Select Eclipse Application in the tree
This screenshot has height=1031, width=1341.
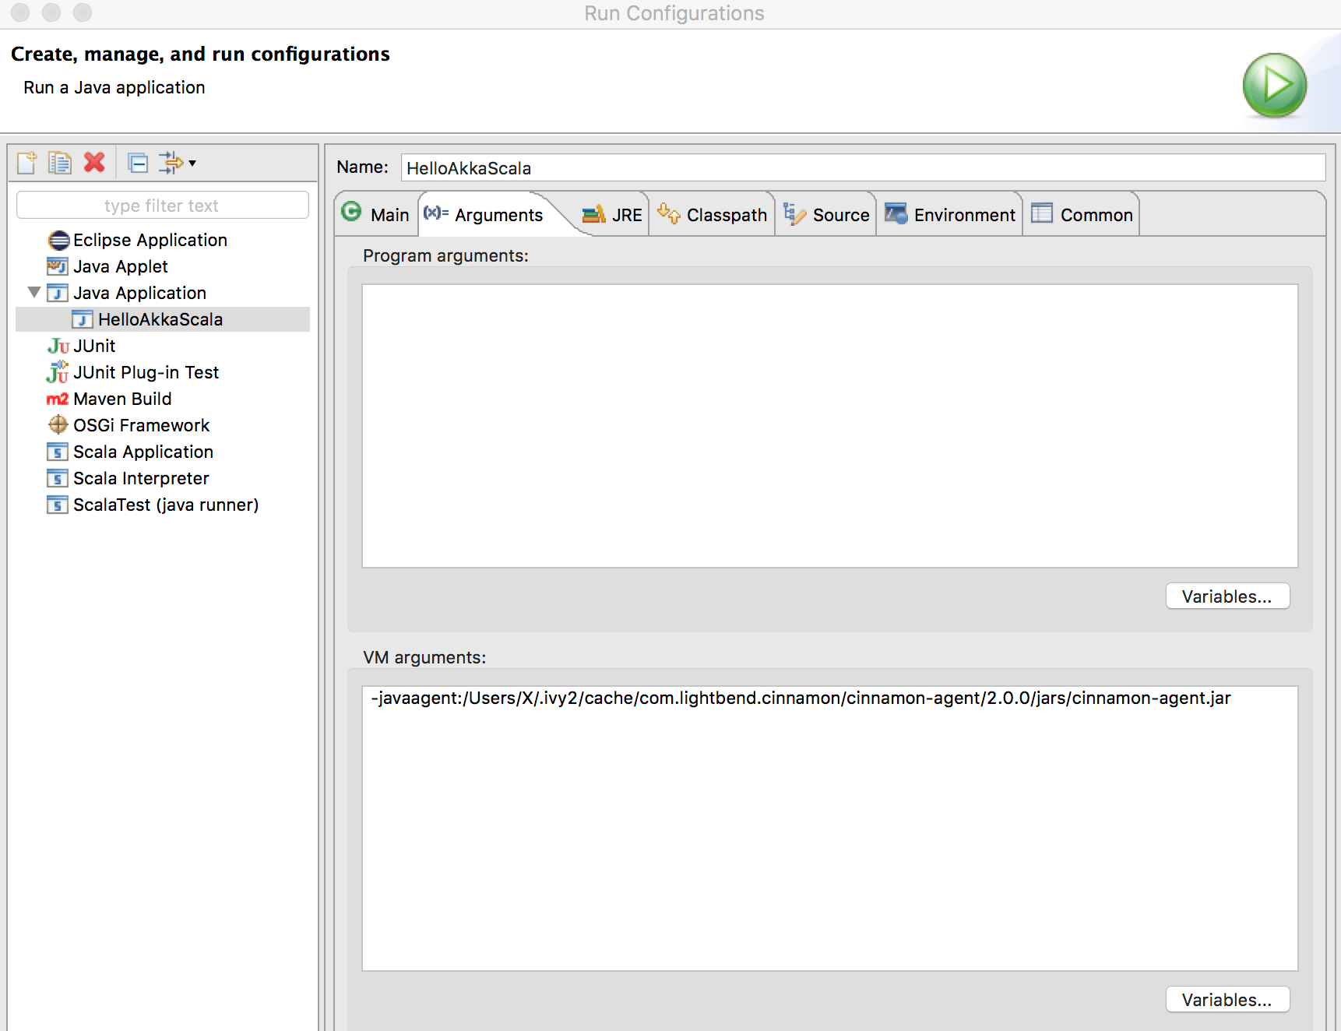[150, 240]
